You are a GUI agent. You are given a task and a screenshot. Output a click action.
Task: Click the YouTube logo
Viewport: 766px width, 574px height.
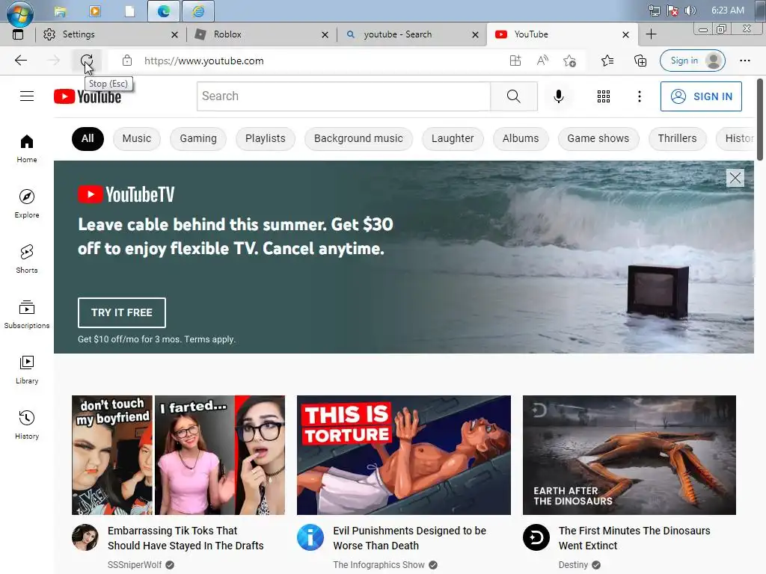[88, 96]
